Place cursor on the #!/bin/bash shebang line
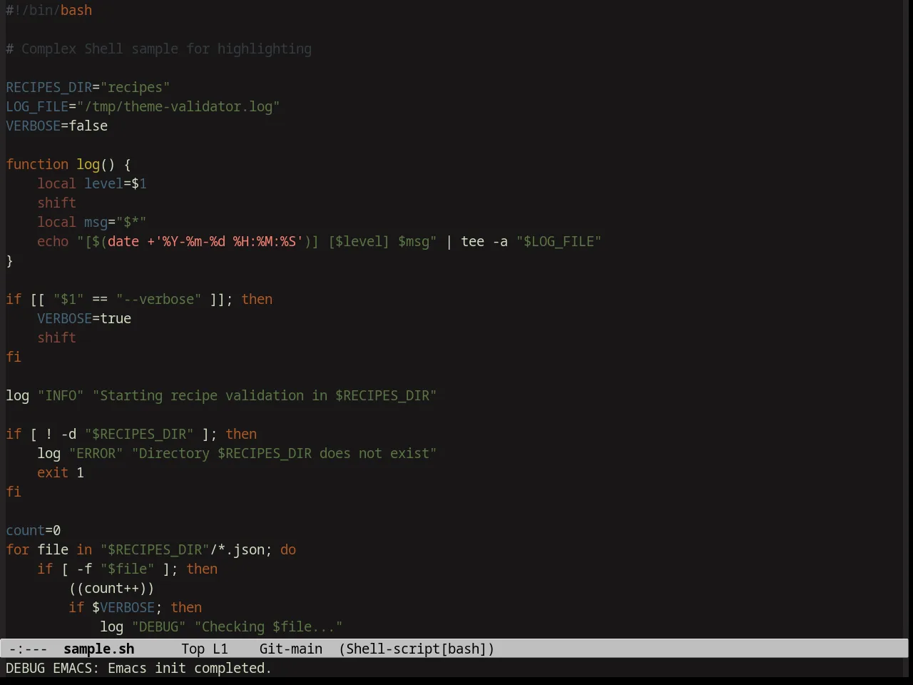This screenshot has height=685, width=913. [x=49, y=11]
